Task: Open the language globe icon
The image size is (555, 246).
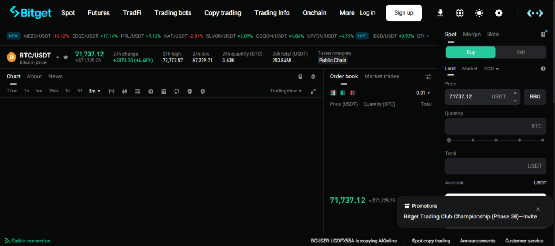Action: tap(460, 13)
